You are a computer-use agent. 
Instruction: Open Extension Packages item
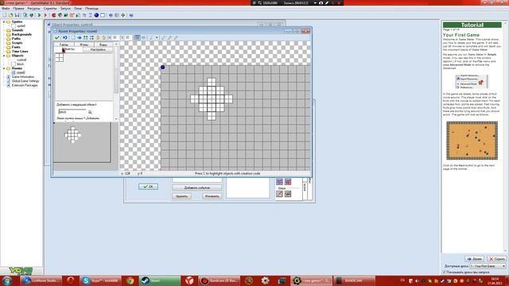[25, 85]
